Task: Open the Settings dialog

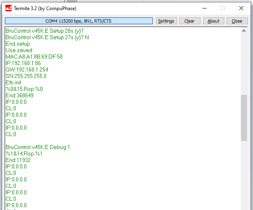Action: coord(166,21)
